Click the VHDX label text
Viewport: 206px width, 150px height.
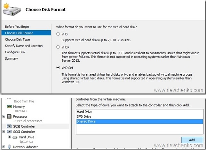click(x=66, y=47)
